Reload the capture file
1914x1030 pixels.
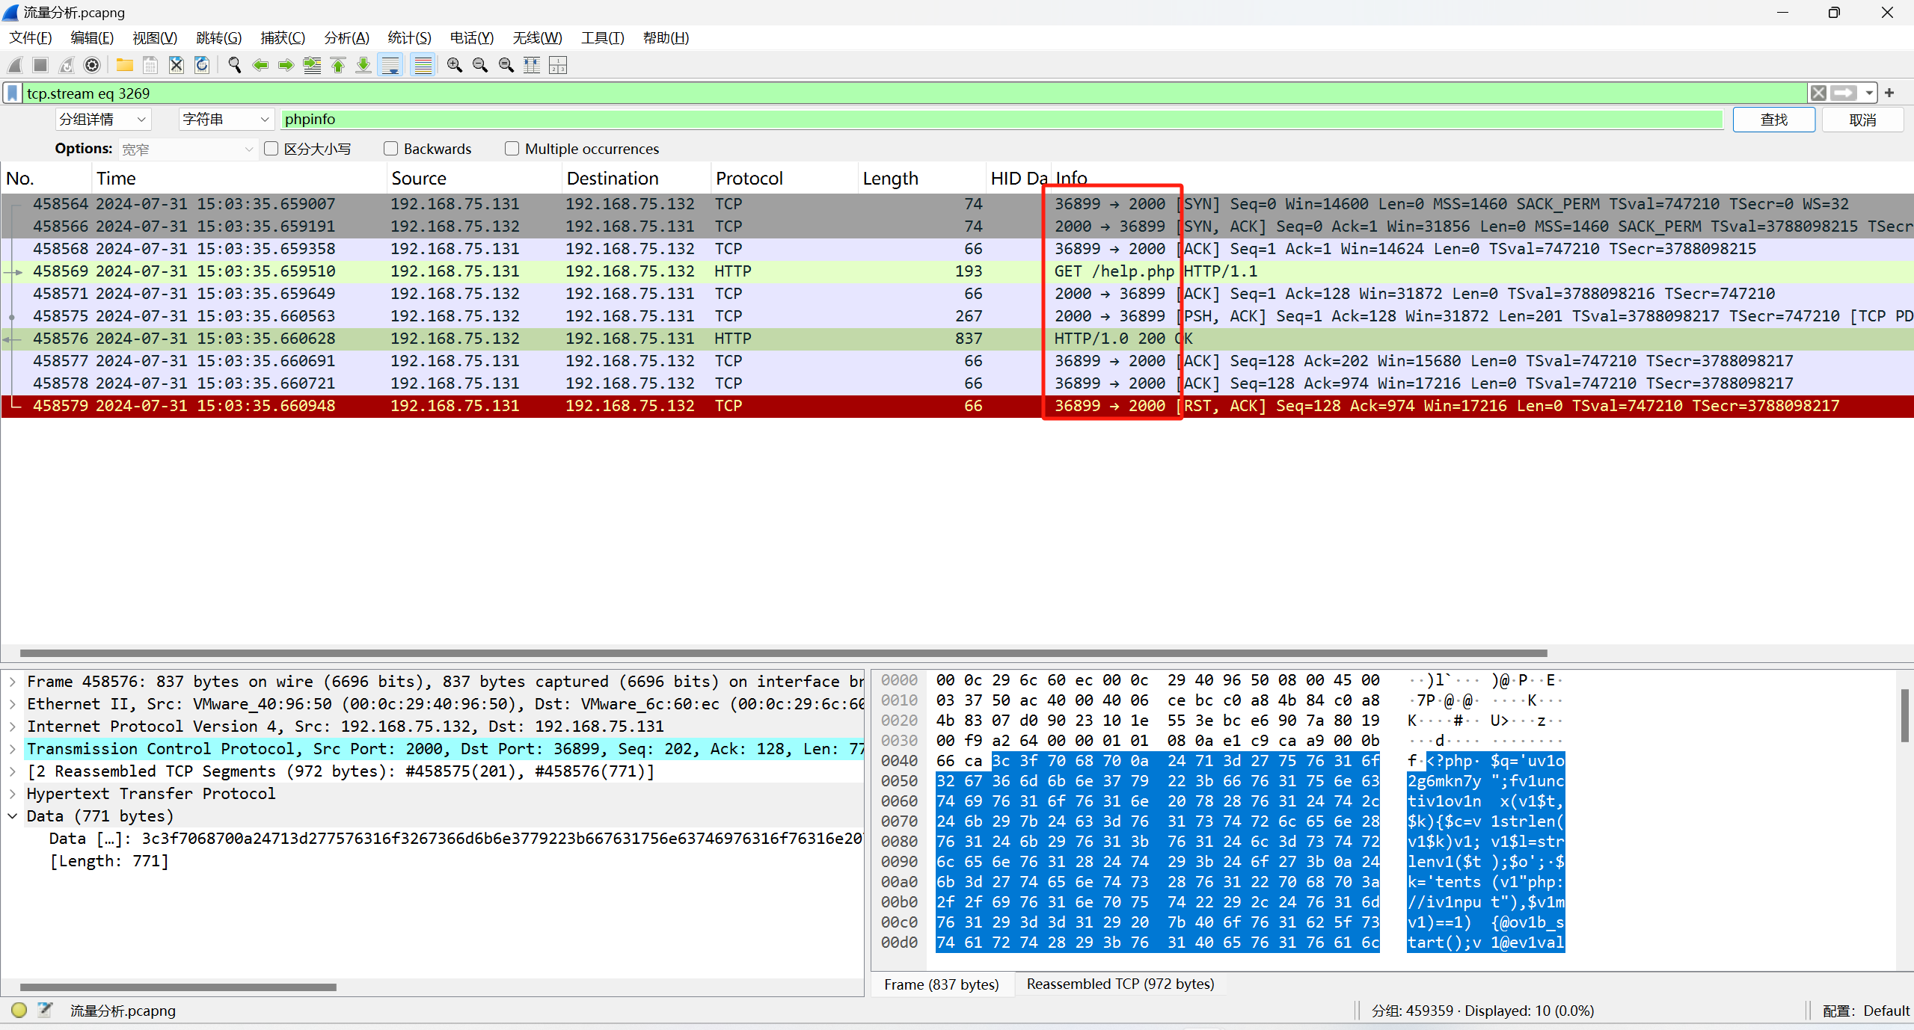[202, 66]
